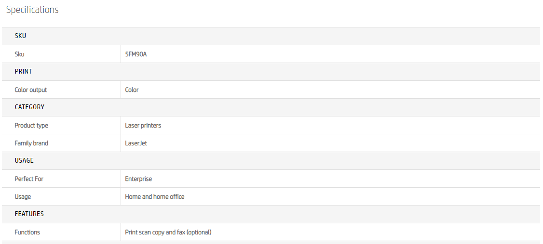Click the Functions label

(x=27, y=232)
